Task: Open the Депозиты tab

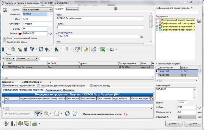Action: coord(68,90)
